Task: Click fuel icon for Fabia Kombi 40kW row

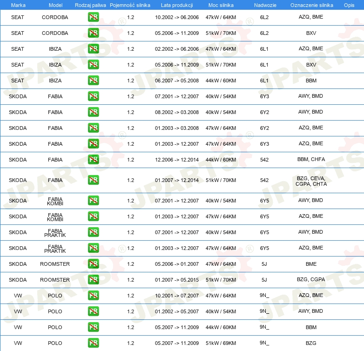Action: coord(93,201)
